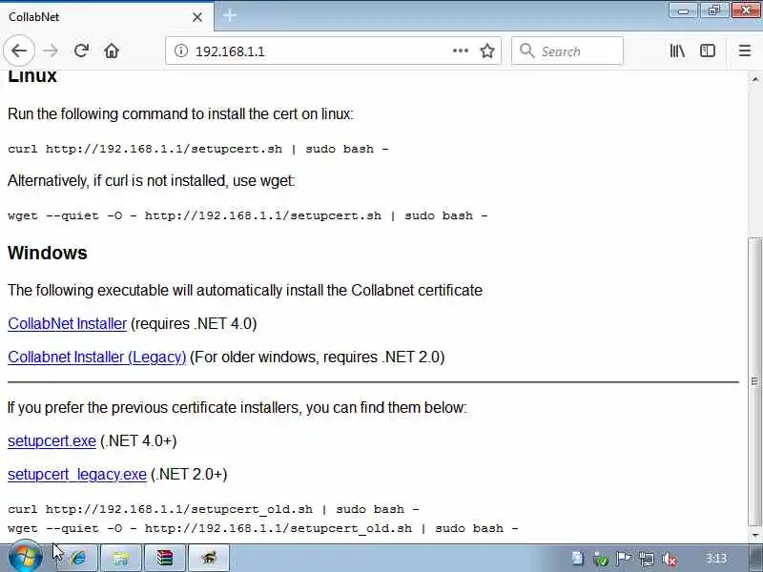Viewport: 763px width, 572px height.
Task: Click the forward navigation arrow
Action: click(51, 51)
